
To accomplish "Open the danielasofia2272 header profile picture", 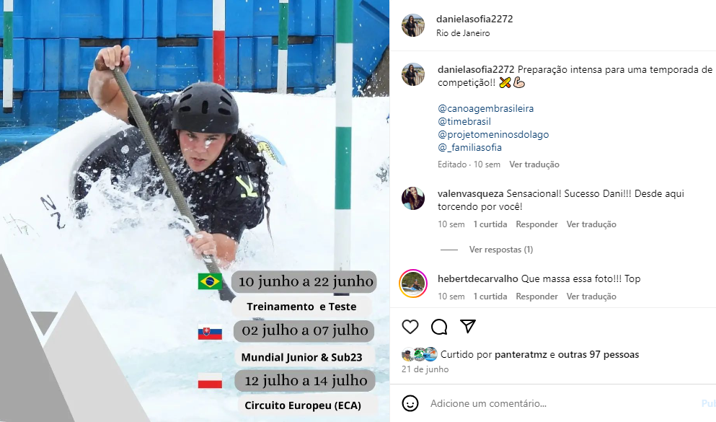I will [x=413, y=25].
